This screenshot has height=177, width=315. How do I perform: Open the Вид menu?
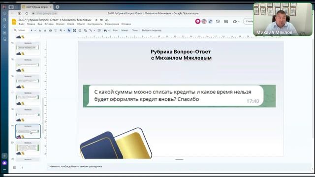point(40,24)
